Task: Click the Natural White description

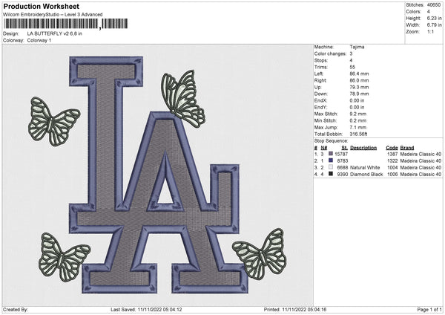Action: 365,167
